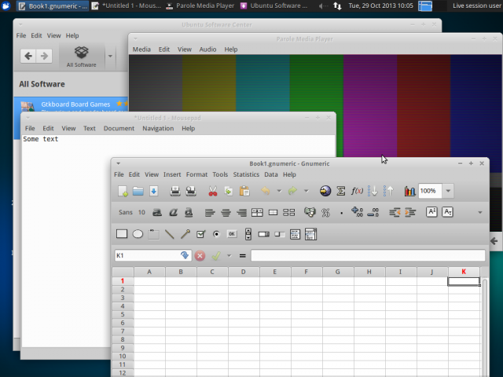Click the Cut scissors icon in Gnumeric
This screenshot has width=503, height=377.
212,191
